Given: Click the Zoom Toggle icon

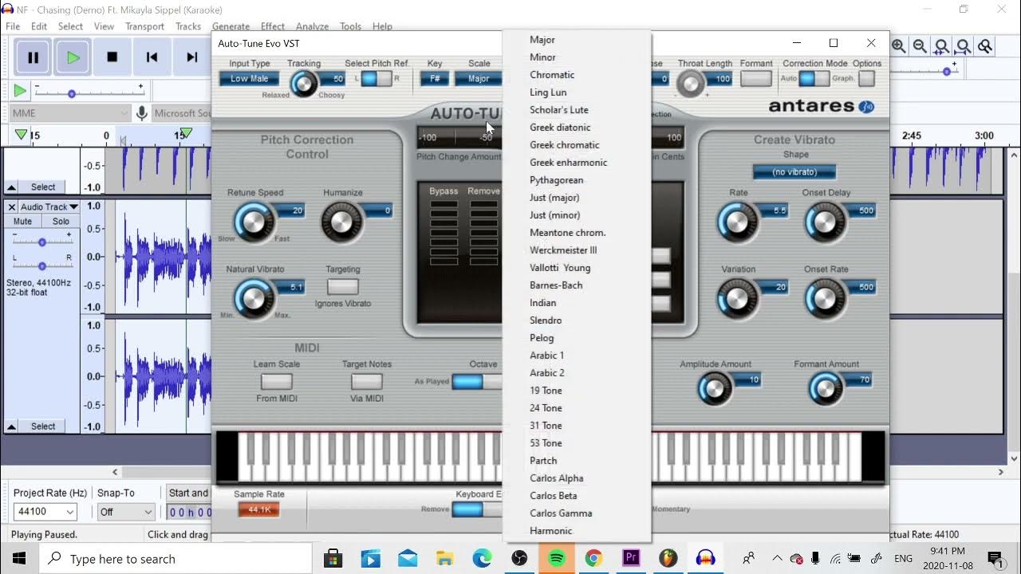Looking at the screenshot, I should tap(985, 46).
